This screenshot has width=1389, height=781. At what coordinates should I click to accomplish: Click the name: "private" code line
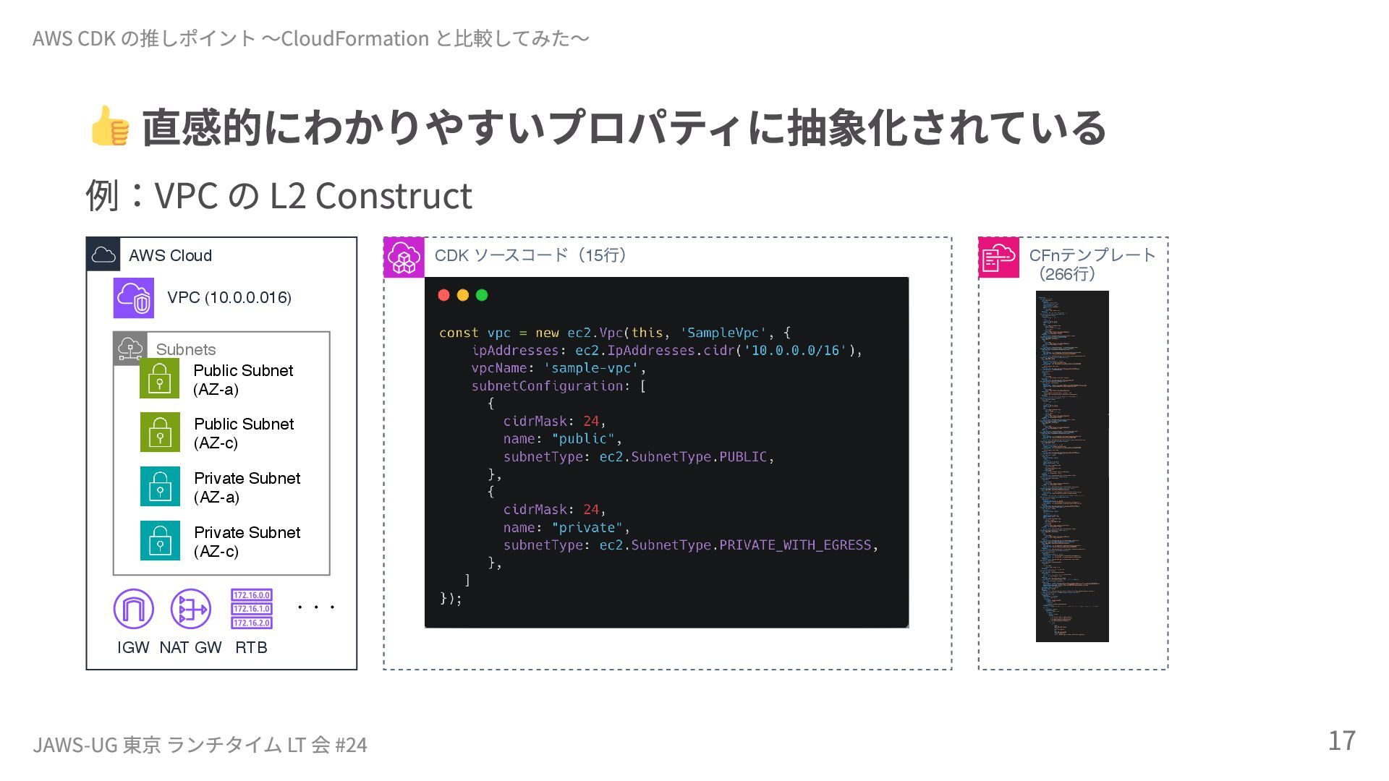(566, 528)
